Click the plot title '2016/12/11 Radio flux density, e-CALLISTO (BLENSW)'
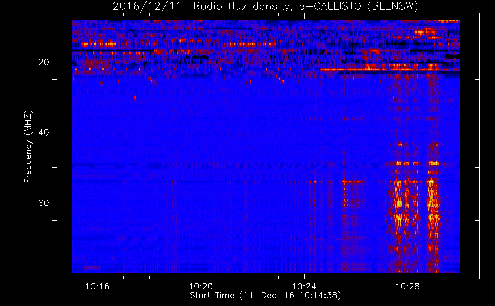The width and height of the screenshot is (495, 306). click(265, 6)
